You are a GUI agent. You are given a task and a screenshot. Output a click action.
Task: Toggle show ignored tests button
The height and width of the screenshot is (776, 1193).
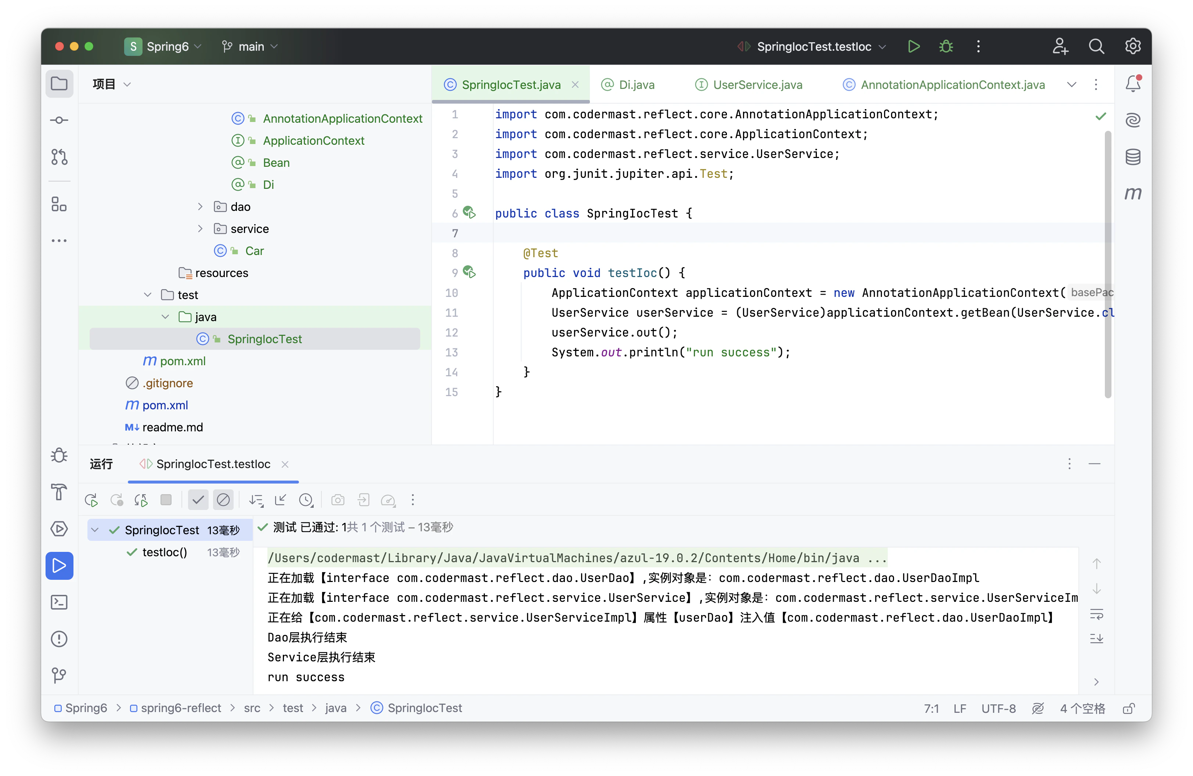pos(223,500)
